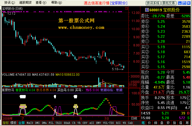This screenshot has height=126, width=192.
Task: Click the VOLUME:474847.00 label
Action: coord(16,75)
